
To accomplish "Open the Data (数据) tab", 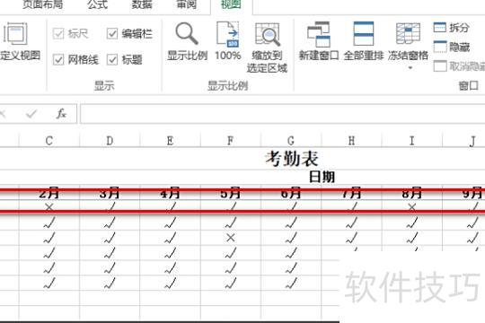I will click(142, 4).
